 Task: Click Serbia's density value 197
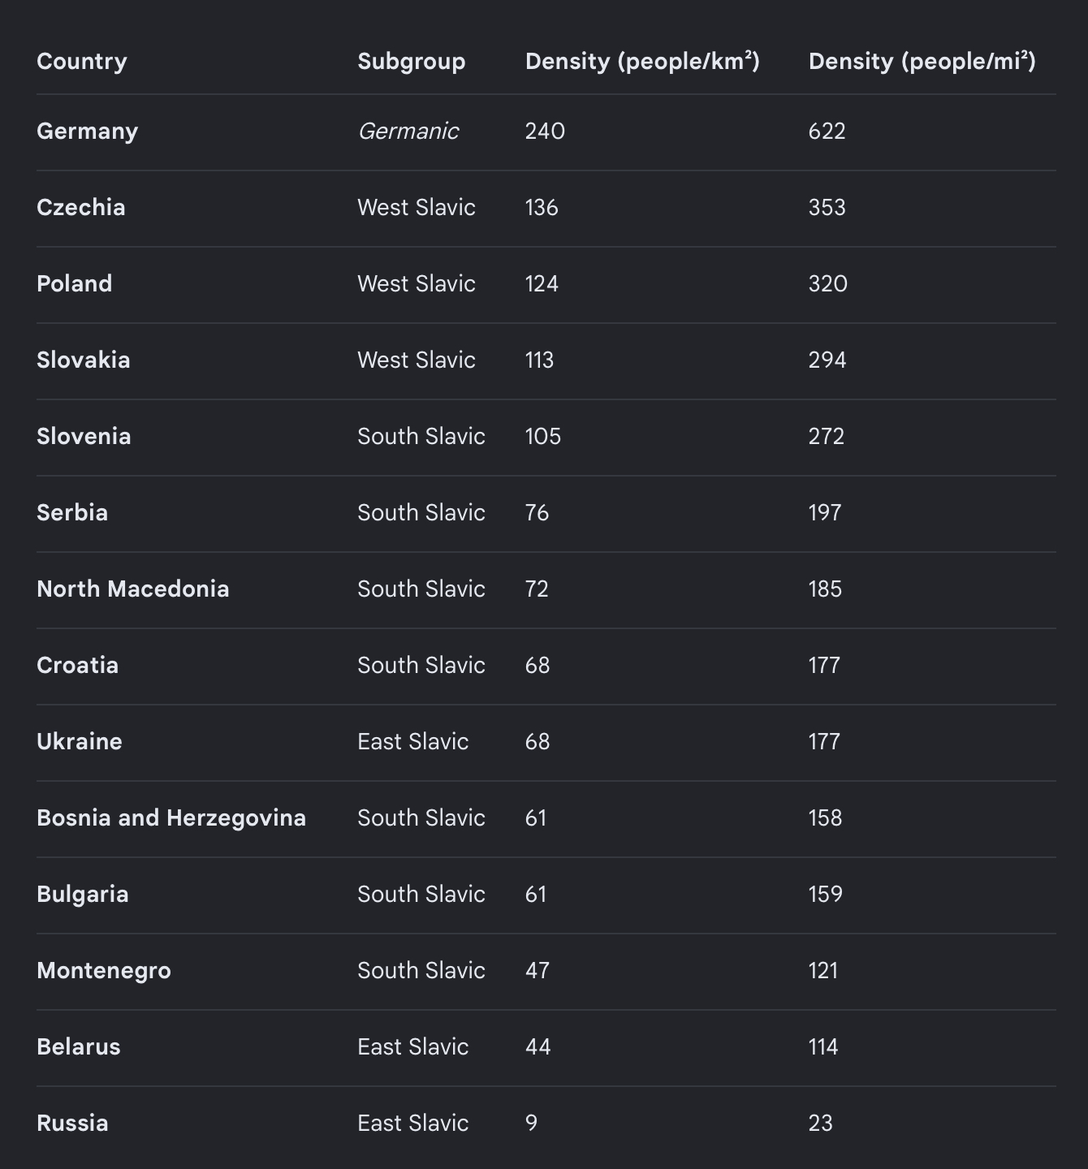pyautogui.click(x=825, y=513)
